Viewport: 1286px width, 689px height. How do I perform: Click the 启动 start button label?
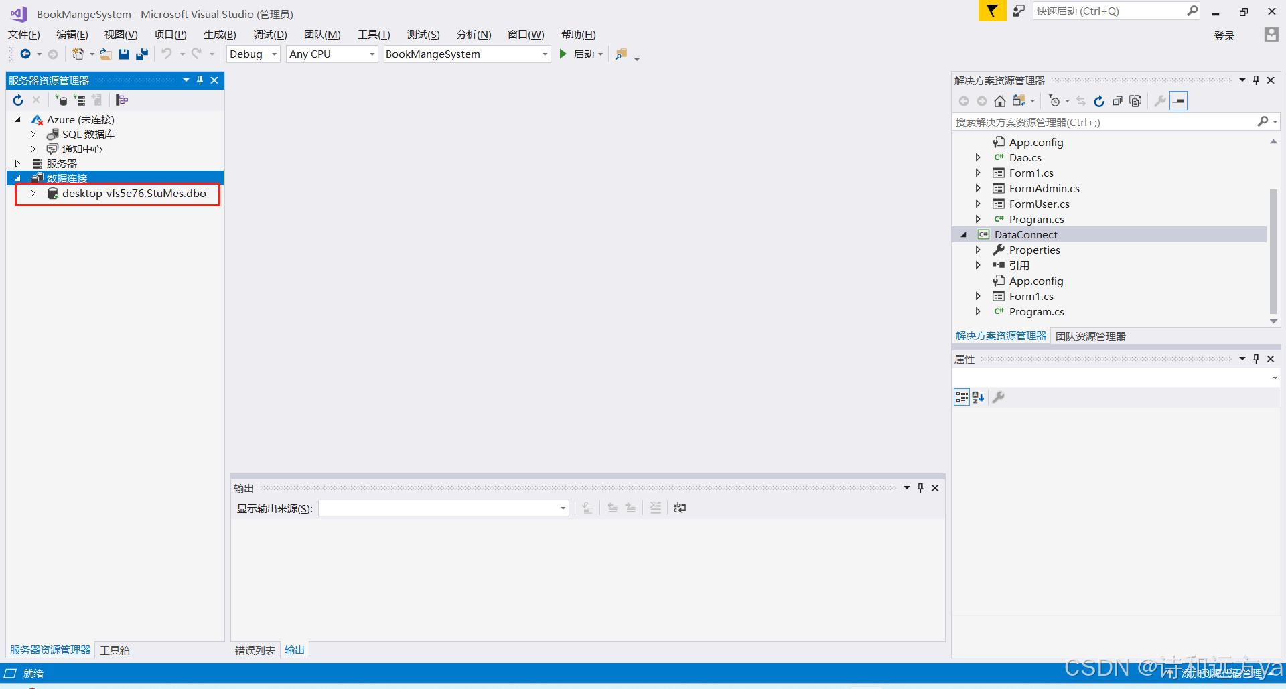pyautogui.click(x=584, y=54)
